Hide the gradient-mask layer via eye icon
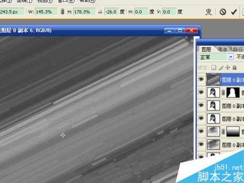 (201, 131)
